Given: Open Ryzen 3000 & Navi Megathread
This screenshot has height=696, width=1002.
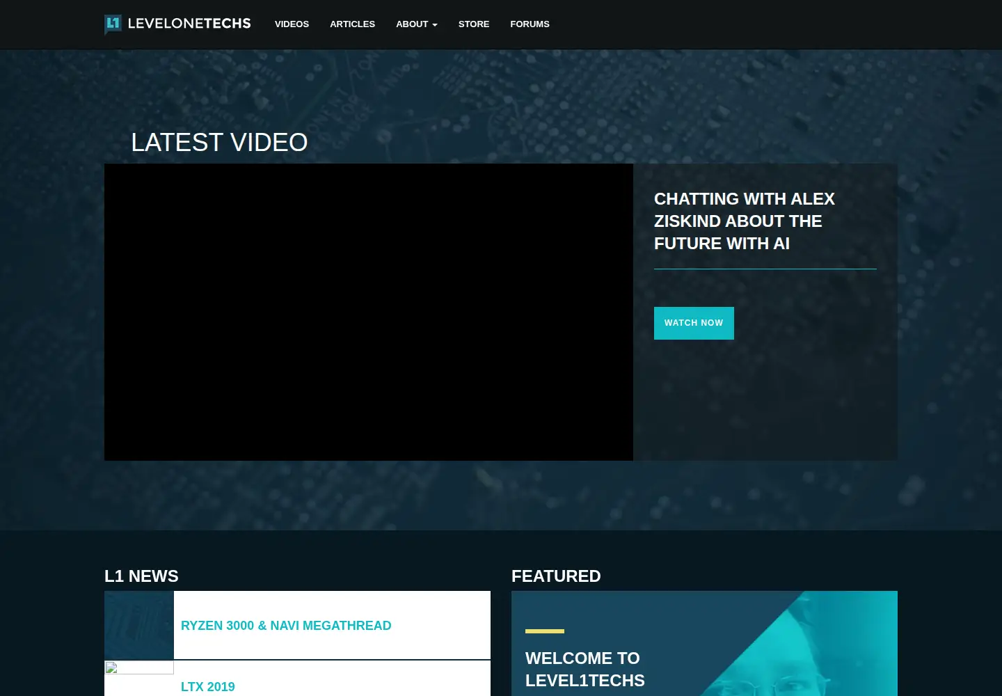Looking at the screenshot, I should click(286, 626).
